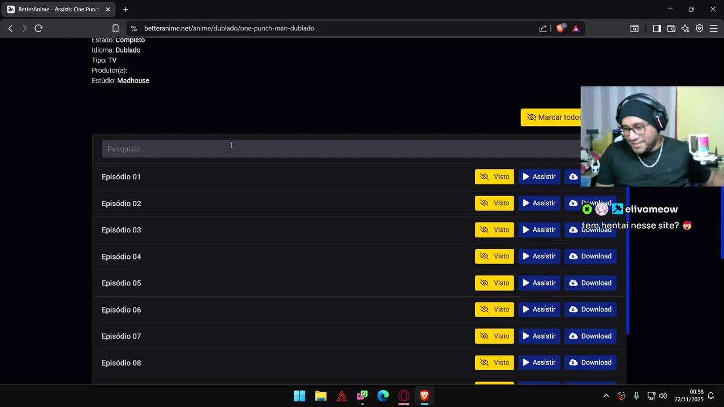Image resolution: width=724 pixels, height=407 pixels.
Task: Close the BetterAnime tab
Action: [x=107, y=10]
